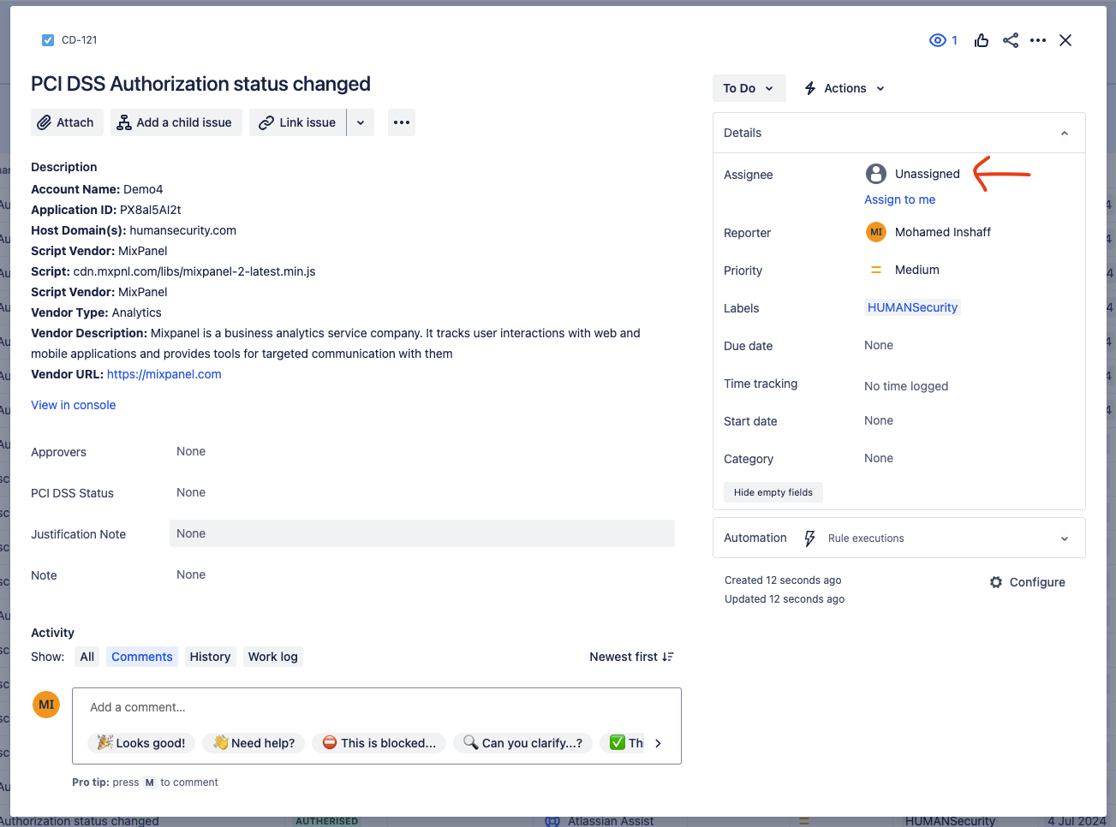
Task: Show more quick comment suggestions arrow
Action: (658, 743)
